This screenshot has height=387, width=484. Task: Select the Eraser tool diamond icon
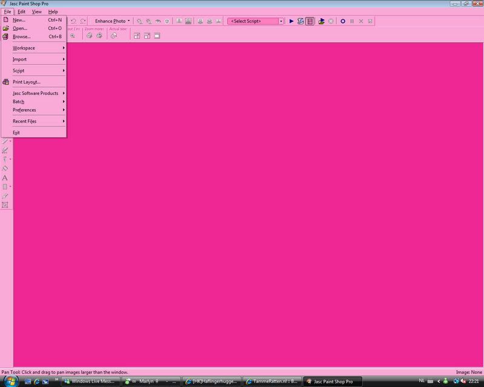[x=5, y=169]
